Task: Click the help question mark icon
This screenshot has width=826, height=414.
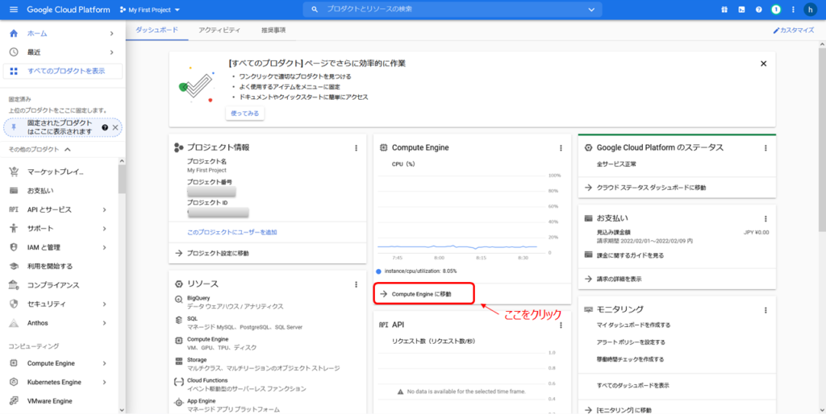Action: click(x=758, y=9)
